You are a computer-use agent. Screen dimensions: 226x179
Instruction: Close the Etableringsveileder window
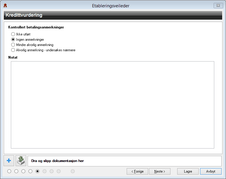click(x=218, y=6)
